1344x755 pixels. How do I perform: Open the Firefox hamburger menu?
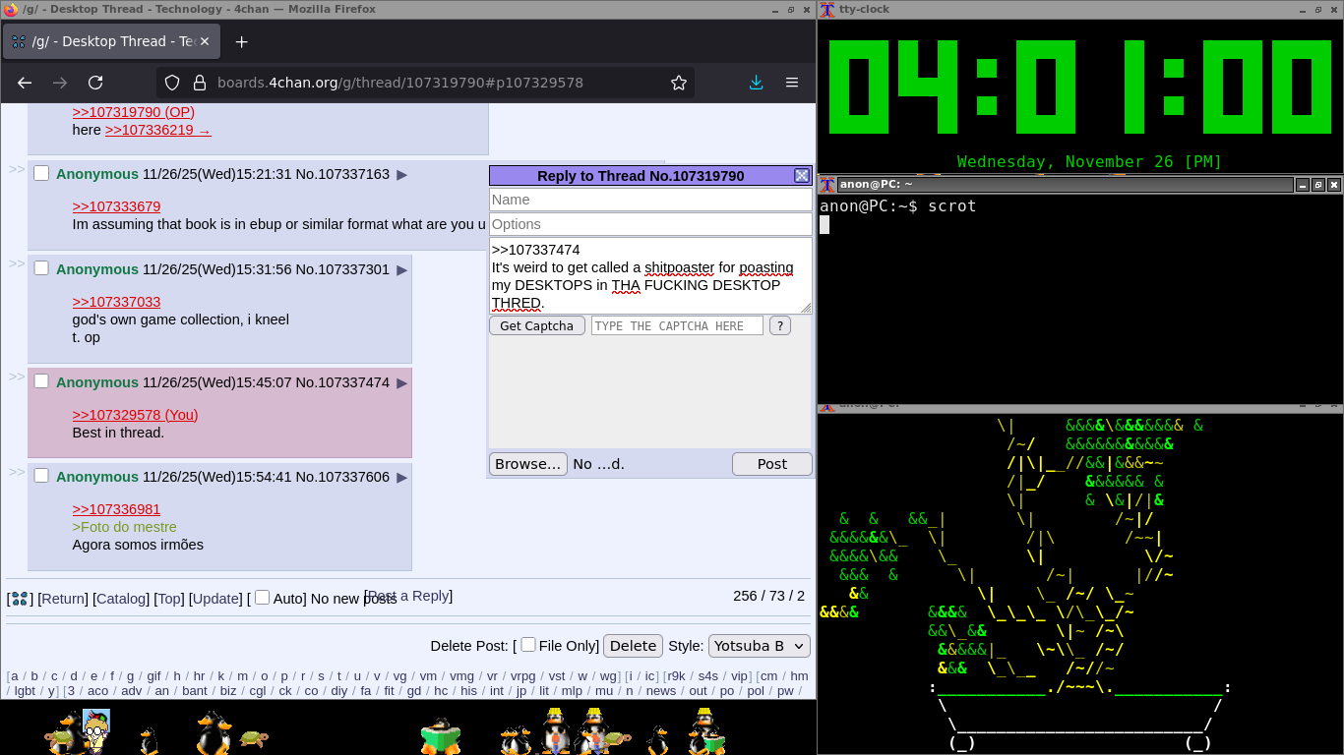point(791,83)
